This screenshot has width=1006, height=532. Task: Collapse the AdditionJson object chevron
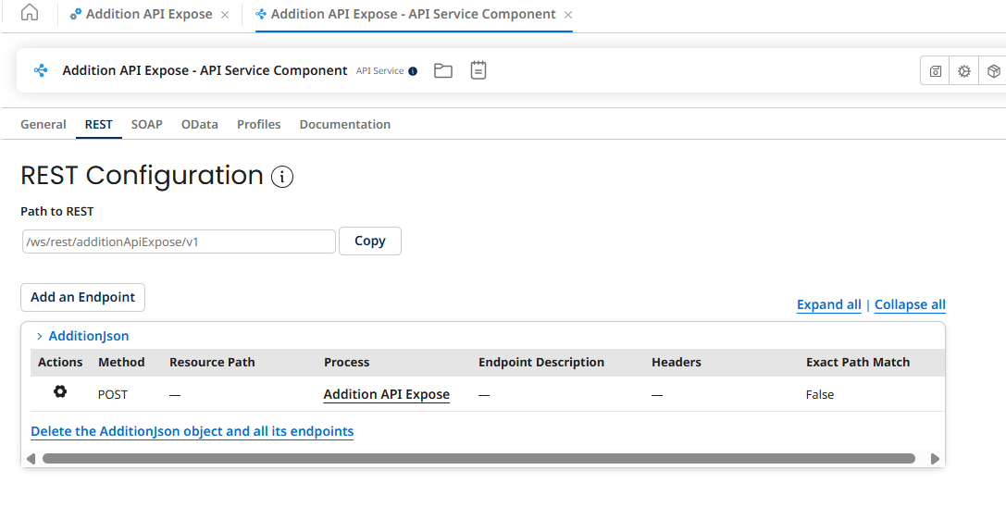tap(39, 337)
